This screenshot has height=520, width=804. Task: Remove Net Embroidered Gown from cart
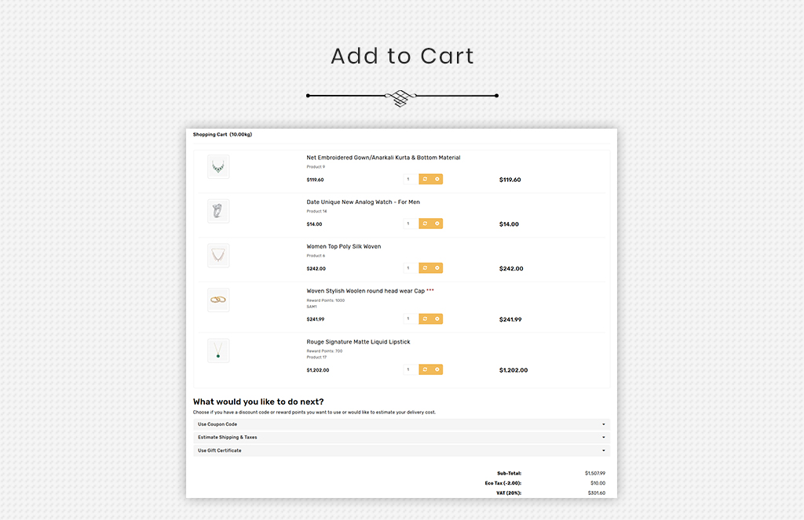(x=437, y=180)
